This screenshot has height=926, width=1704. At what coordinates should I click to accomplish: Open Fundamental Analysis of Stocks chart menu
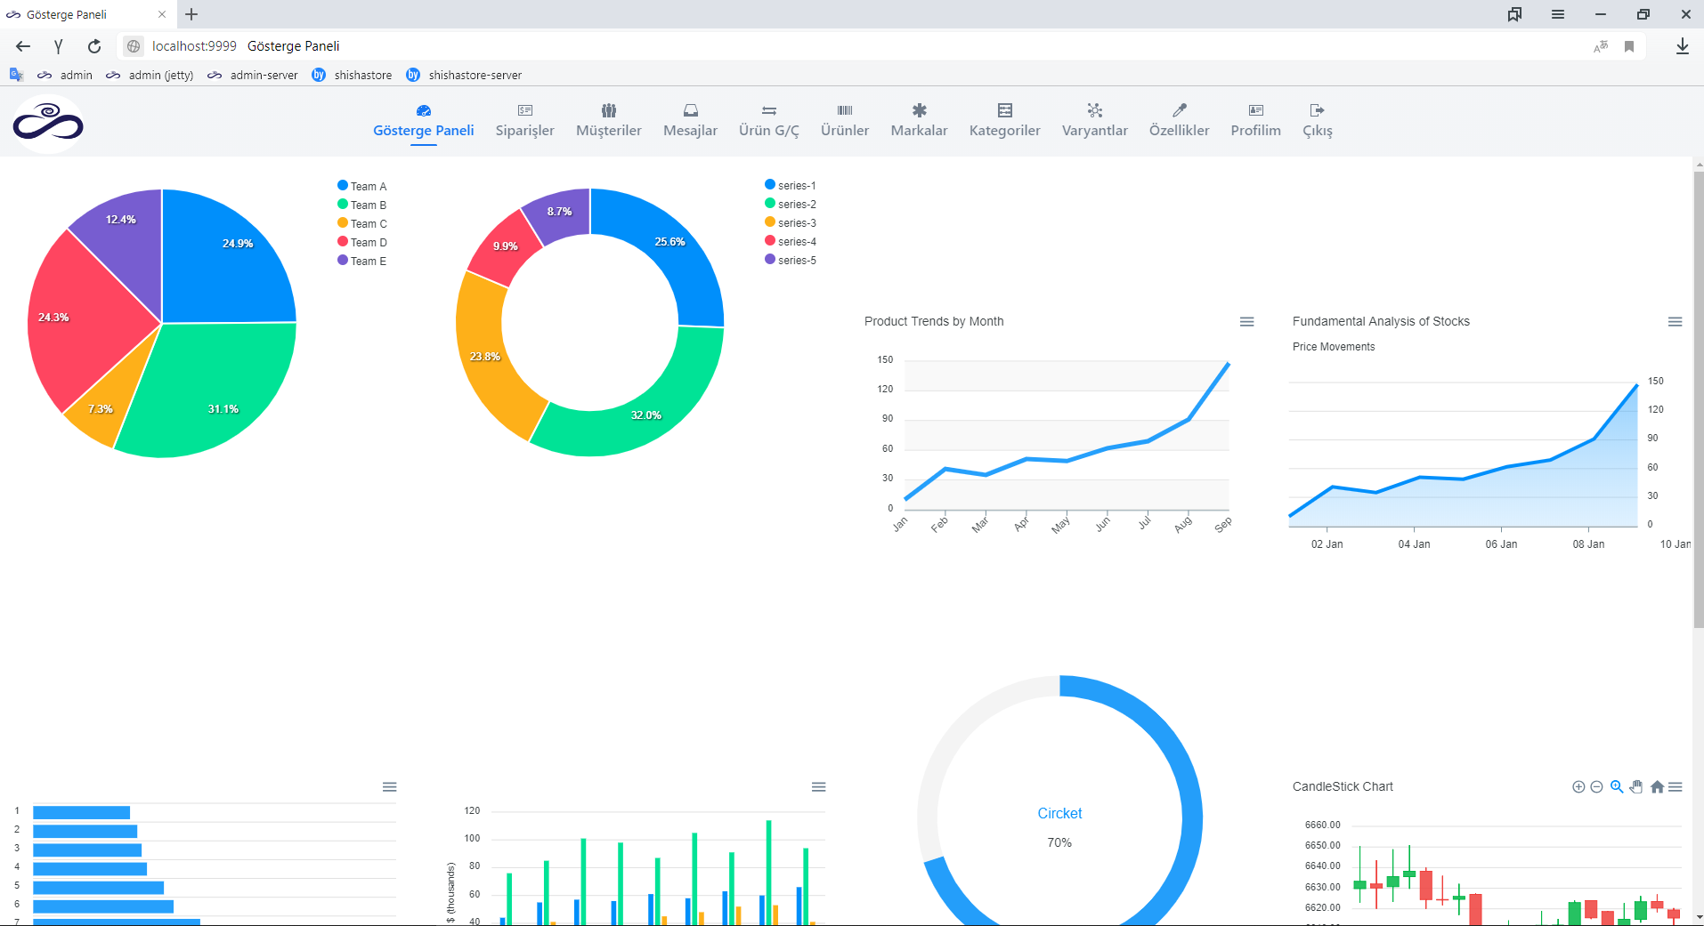1677,322
